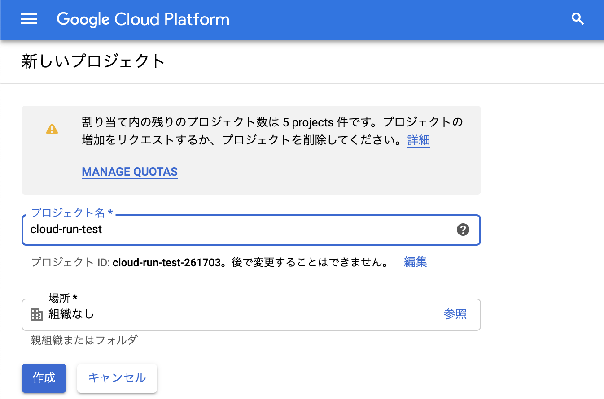604x399 pixels.
Task: Click the yellow warning triangle icon
Action: 52,130
